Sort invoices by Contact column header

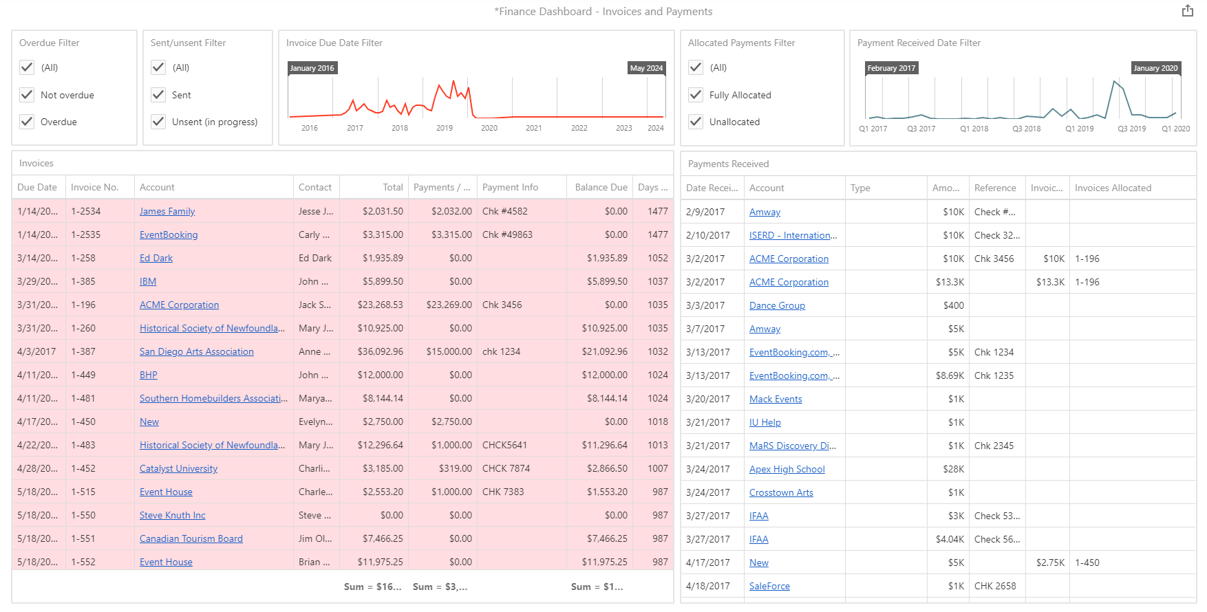click(315, 187)
